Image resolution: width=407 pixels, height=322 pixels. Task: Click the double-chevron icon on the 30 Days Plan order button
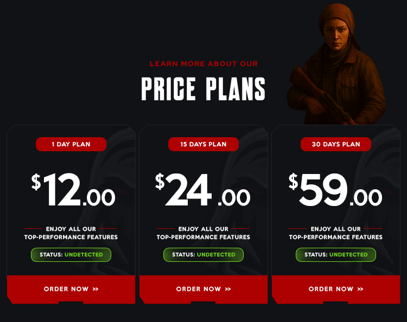point(360,289)
